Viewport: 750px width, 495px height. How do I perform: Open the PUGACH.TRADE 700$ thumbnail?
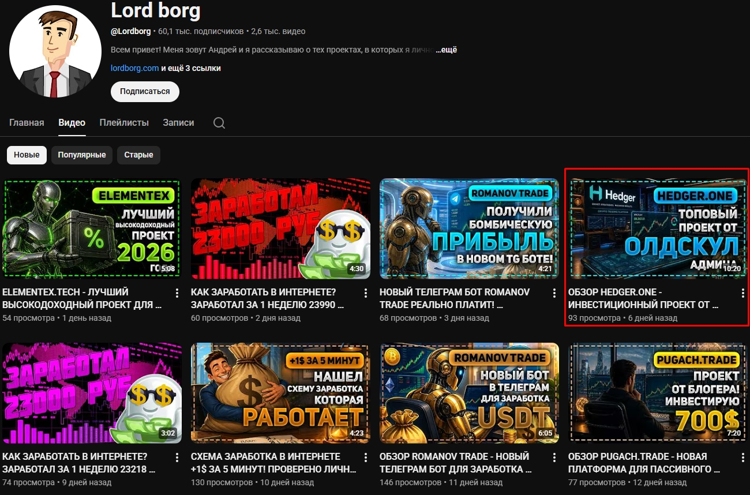(x=658, y=393)
